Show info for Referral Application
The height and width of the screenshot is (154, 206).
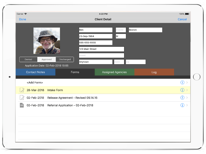[182, 105]
